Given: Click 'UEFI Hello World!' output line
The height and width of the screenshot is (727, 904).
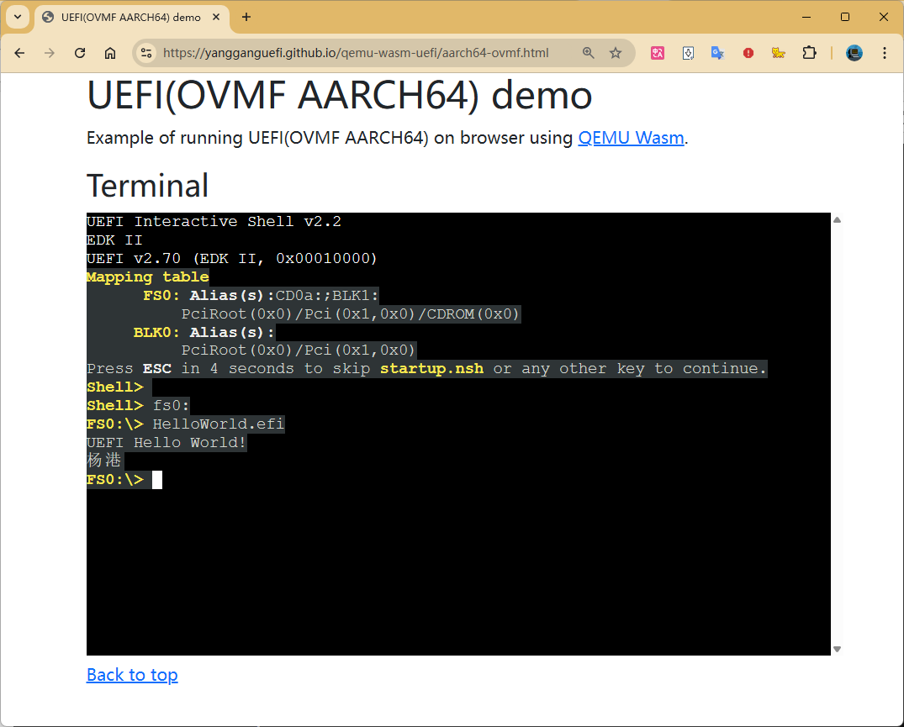Looking at the screenshot, I should tap(167, 443).
